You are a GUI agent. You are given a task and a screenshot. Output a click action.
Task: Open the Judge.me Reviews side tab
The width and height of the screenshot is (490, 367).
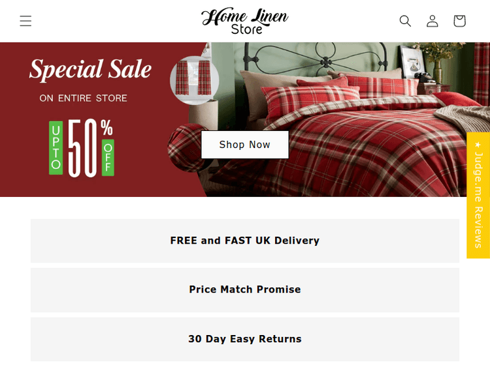pos(478,195)
